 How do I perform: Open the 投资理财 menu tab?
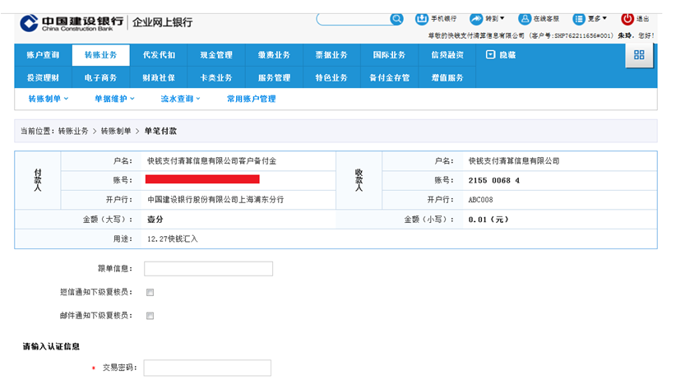[44, 77]
